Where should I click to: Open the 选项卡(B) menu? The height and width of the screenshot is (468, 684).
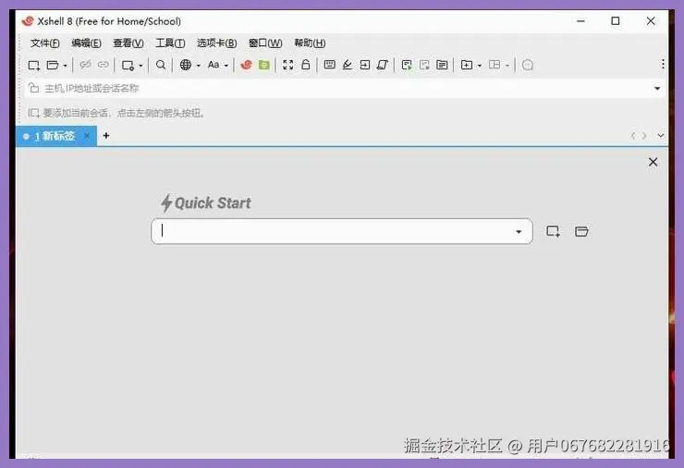point(217,43)
